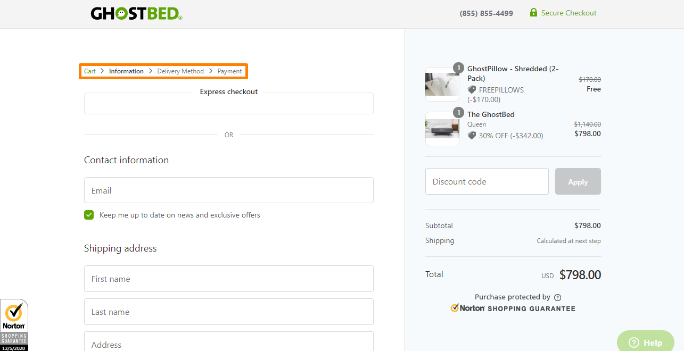Click the question mark beside Purchase protected by
Screen dimensions: 684x351
coord(557,297)
